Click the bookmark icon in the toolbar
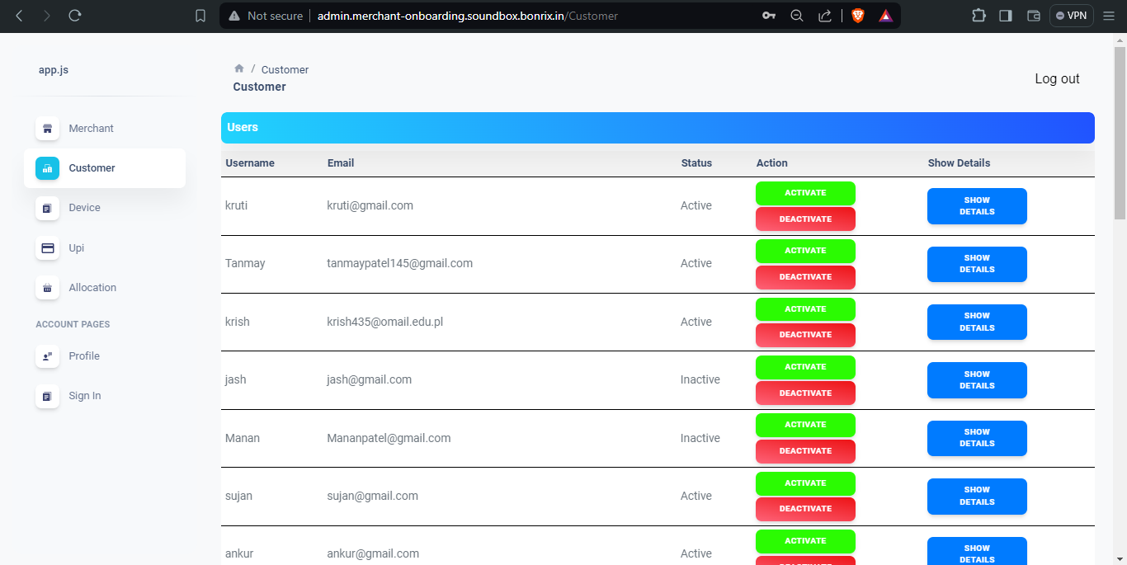1127x565 pixels. click(200, 15)
